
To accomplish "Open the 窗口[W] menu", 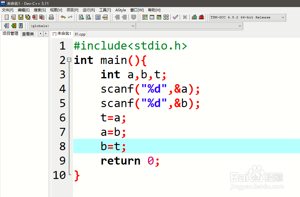I will 137,10.
